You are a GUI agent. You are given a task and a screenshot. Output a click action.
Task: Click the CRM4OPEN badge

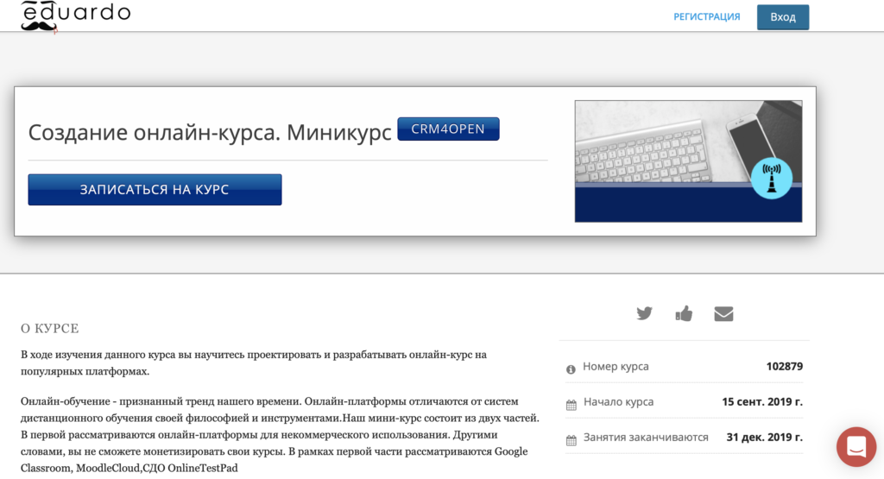tap(448, 129)
